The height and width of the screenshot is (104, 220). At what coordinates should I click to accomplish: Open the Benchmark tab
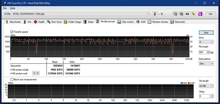[13, 22]
